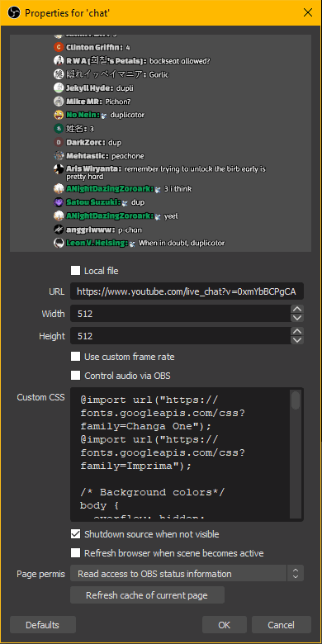The width and height of the screenshot is (322, 644).
Task: Click Mike MR's avatar in chat preview
Action: [59, 102]
